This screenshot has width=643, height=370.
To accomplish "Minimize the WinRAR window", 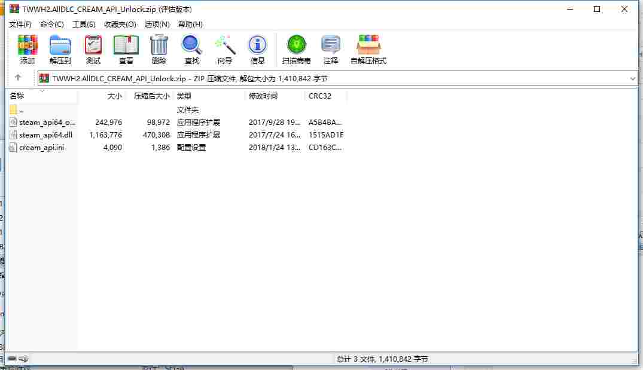I will tap(570, 9).
